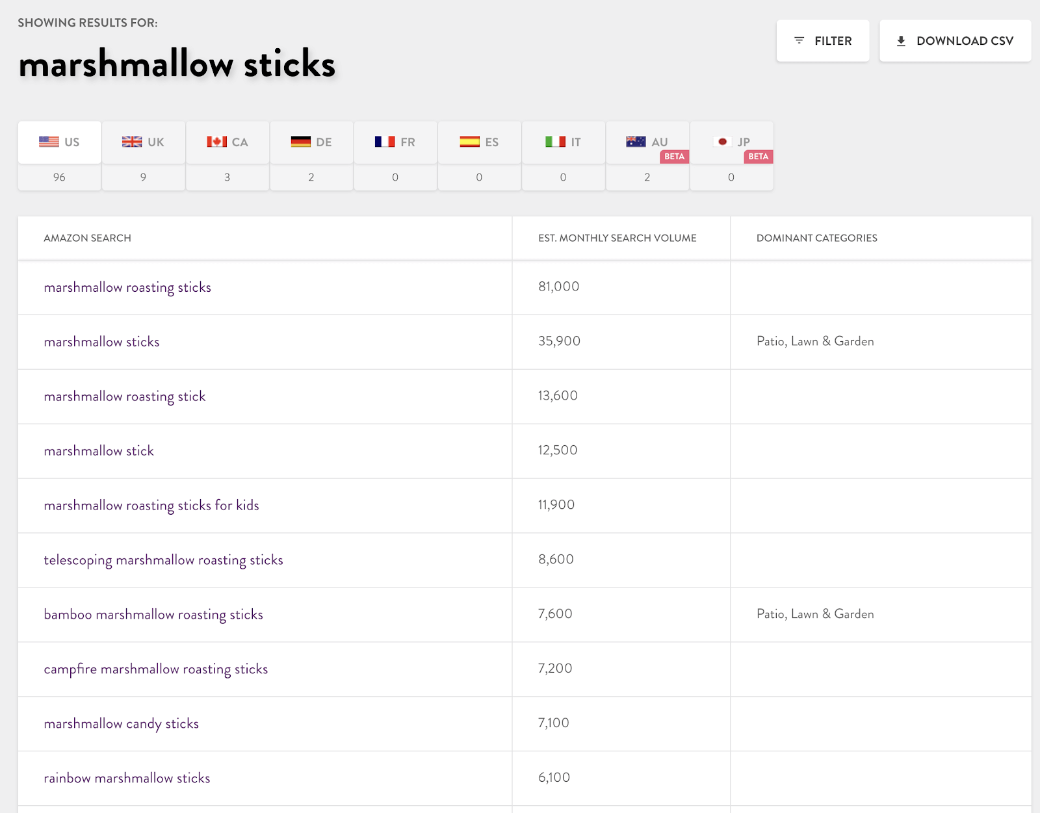
Task: Click the 11,900 search volume value
Action: (556, 505)
